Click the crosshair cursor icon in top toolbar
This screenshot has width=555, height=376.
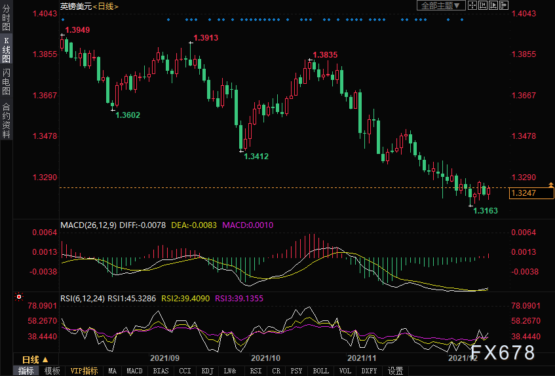click(473, 5)
